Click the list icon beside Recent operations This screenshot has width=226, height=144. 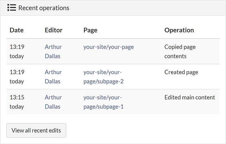(x=11, y=8)
